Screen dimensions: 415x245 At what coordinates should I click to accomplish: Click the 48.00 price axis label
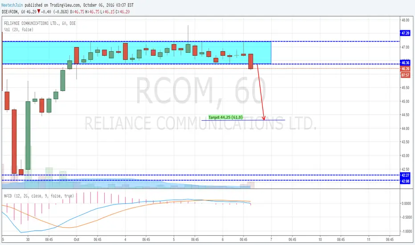click(405, 20)
